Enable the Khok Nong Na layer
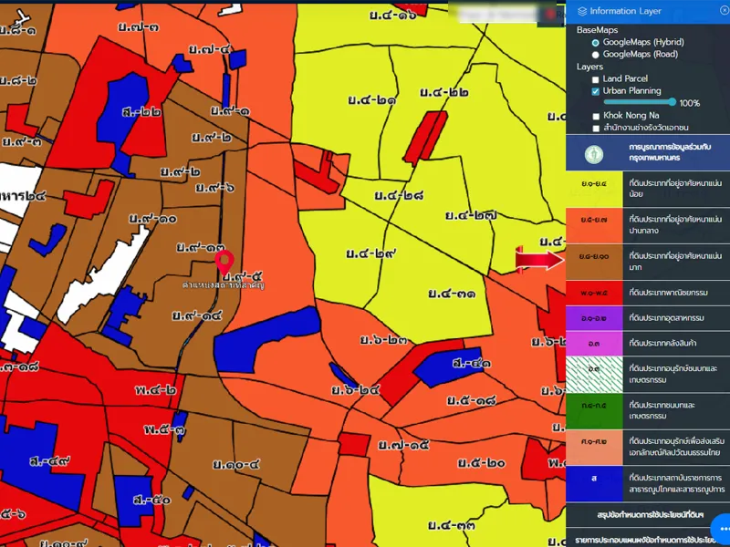Viewport: 730px width, 547px height. pyautogui.click(x=596, y=117)
